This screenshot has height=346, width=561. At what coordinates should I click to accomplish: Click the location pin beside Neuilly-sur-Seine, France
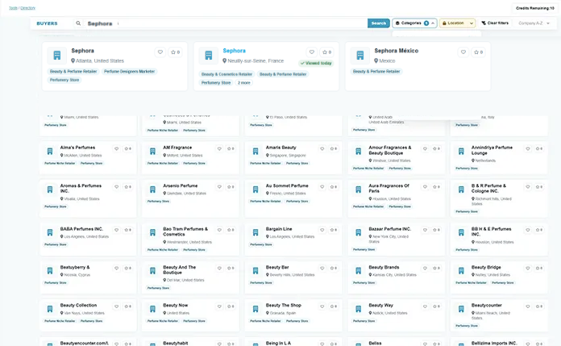click(x=225, y=60)
